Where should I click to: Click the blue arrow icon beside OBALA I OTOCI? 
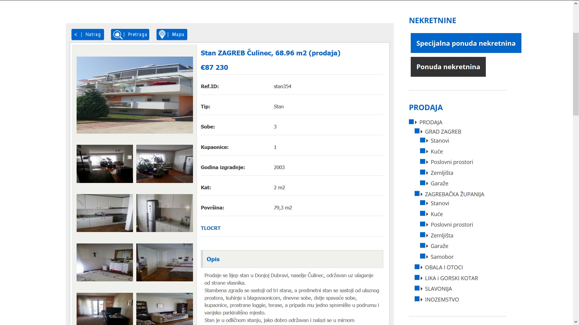click(x=419, y=267)
